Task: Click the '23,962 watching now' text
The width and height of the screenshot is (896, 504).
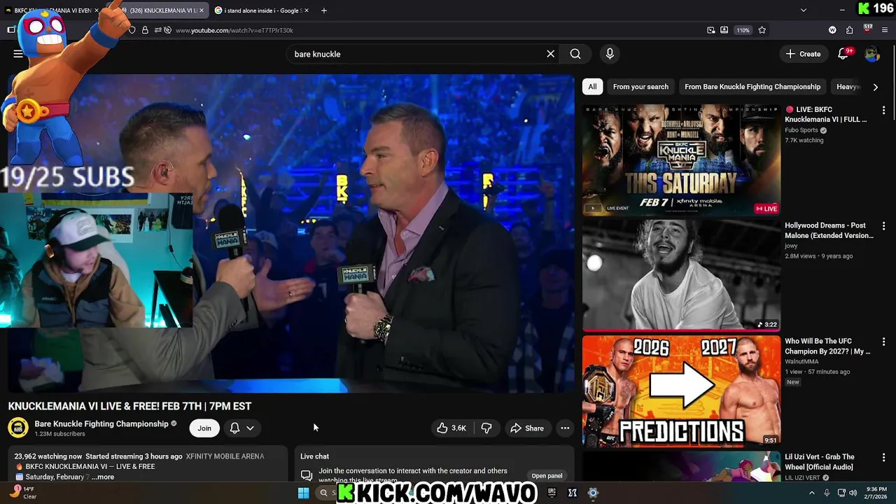Action: (x=48, y=456)
